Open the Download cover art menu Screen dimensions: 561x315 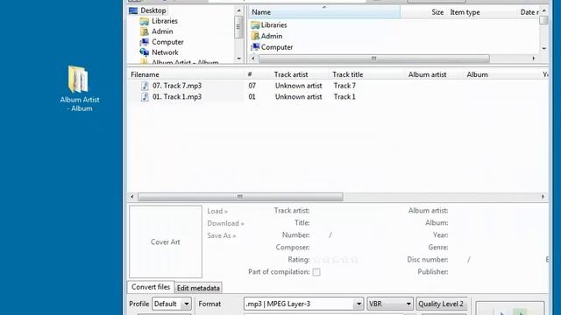(x=225, y=224)
